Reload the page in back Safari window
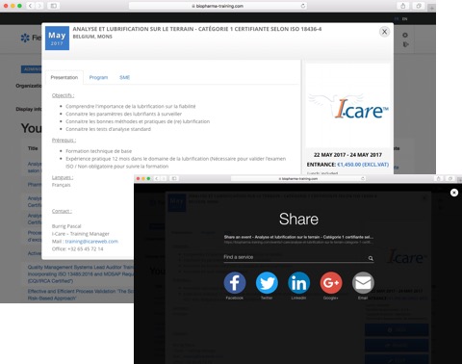 point(302,6)
